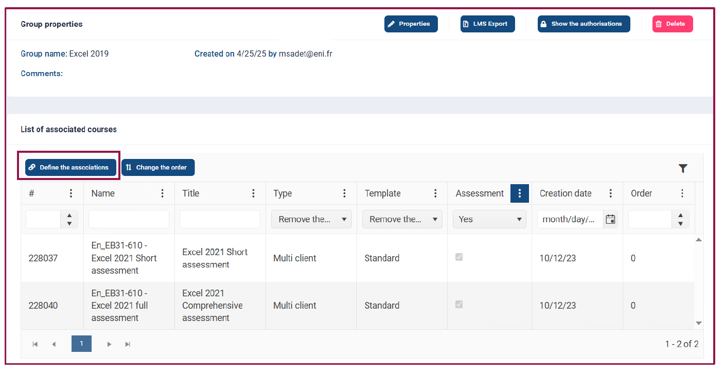724x374 pixels.
Task: Click the Properties button
Action: 411,24
